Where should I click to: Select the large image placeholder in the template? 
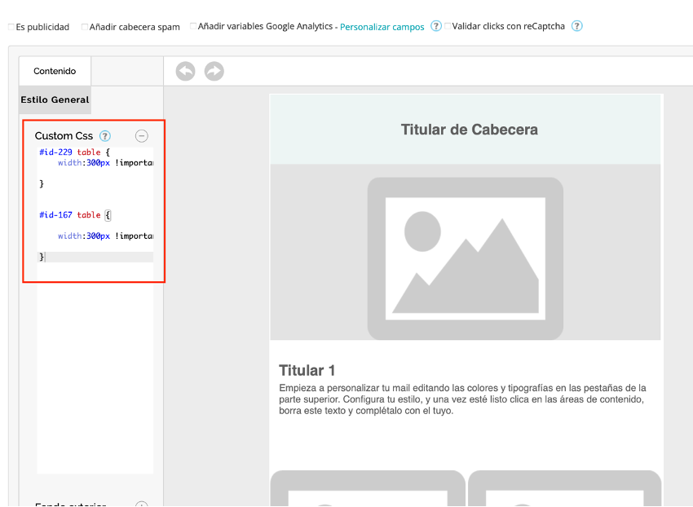pyautogui.click(x=465, y=258)
